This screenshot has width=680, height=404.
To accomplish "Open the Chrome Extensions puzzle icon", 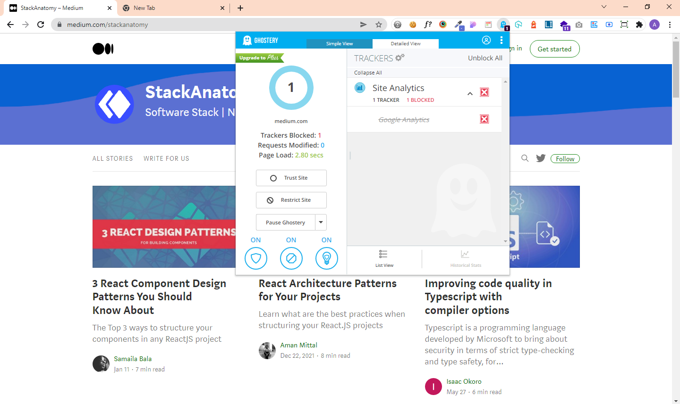I will pos(639,25).
